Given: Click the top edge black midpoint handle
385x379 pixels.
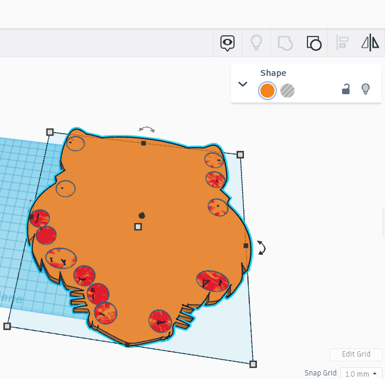Looking at the screenshot, I should point(143,143).
